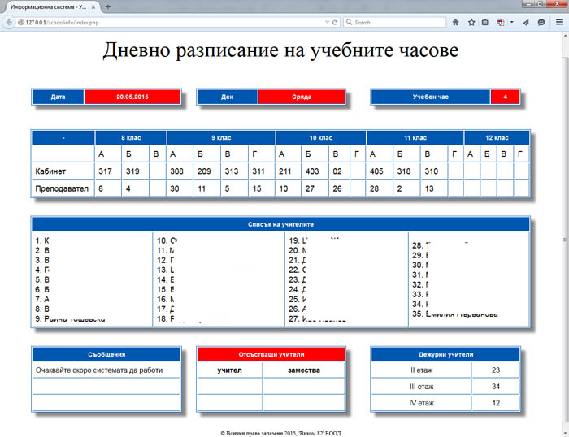Viewport: 569px width, 437px height.
Task: Click the III етаж row label
Action: [x=421, y=387]
